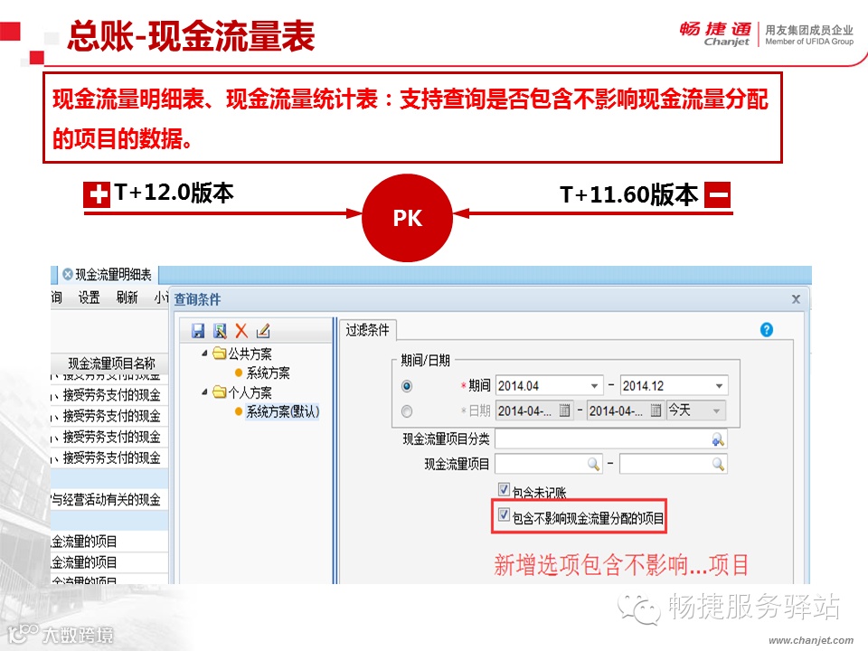This screenshot has width=868, height=651.
Task: Open the end period 2014.12 dropdown
Action: [x=719, y=386]
